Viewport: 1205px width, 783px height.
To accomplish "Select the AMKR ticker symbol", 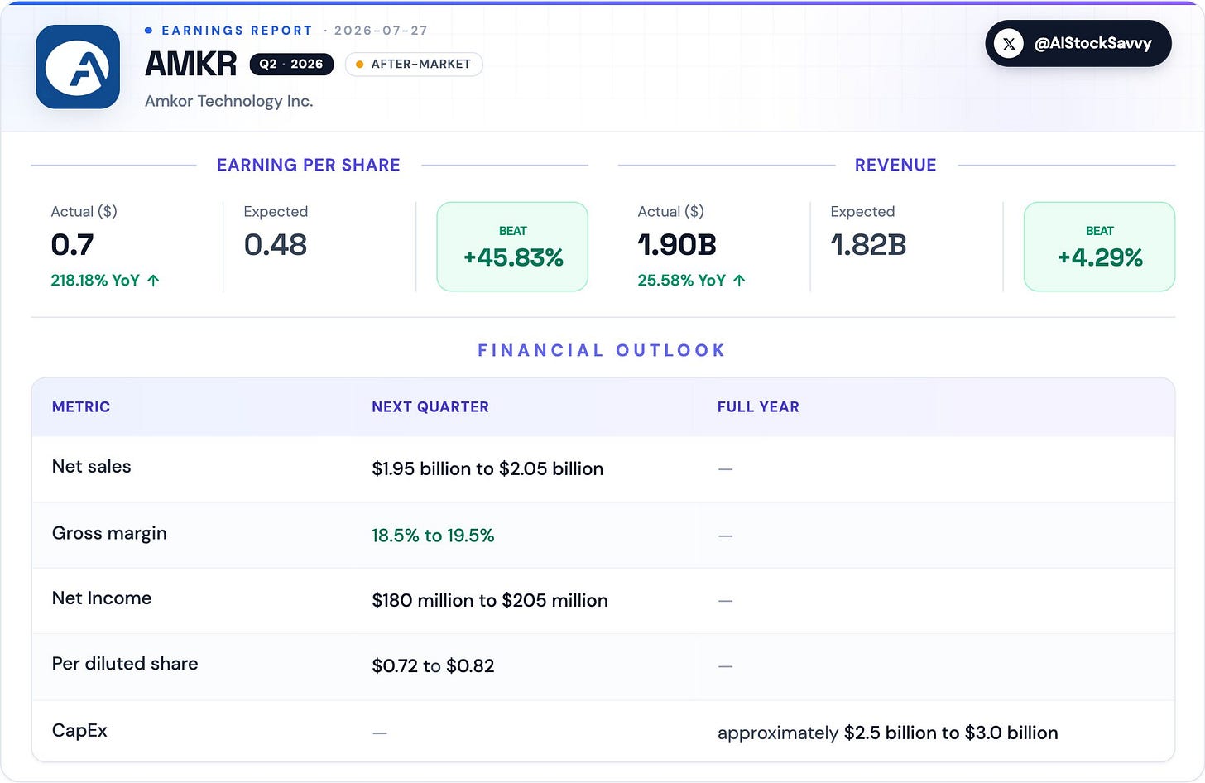I will click(x=191, y=64).
